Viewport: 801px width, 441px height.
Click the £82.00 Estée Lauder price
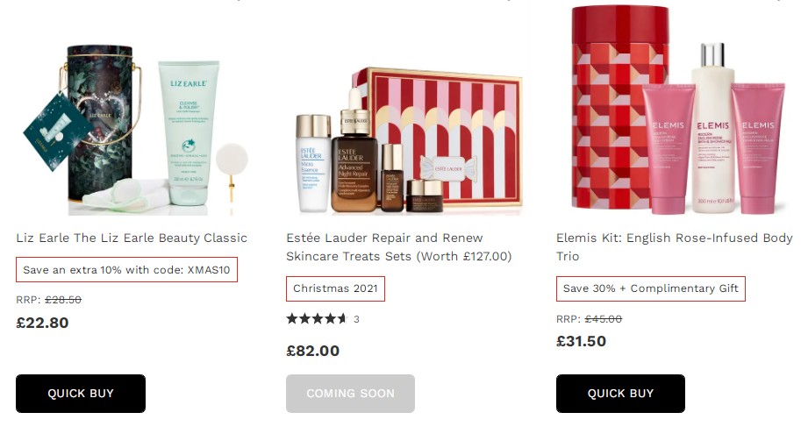tap(312, 352)
